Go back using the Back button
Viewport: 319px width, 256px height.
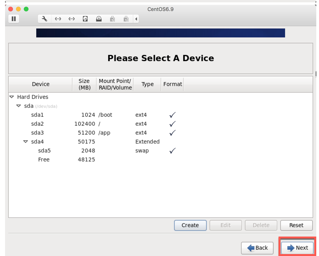click(257, 248)
